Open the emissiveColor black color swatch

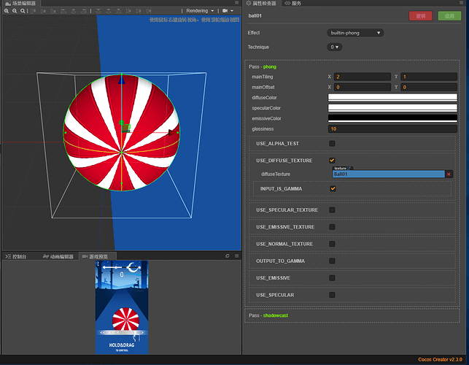point(392,118)
